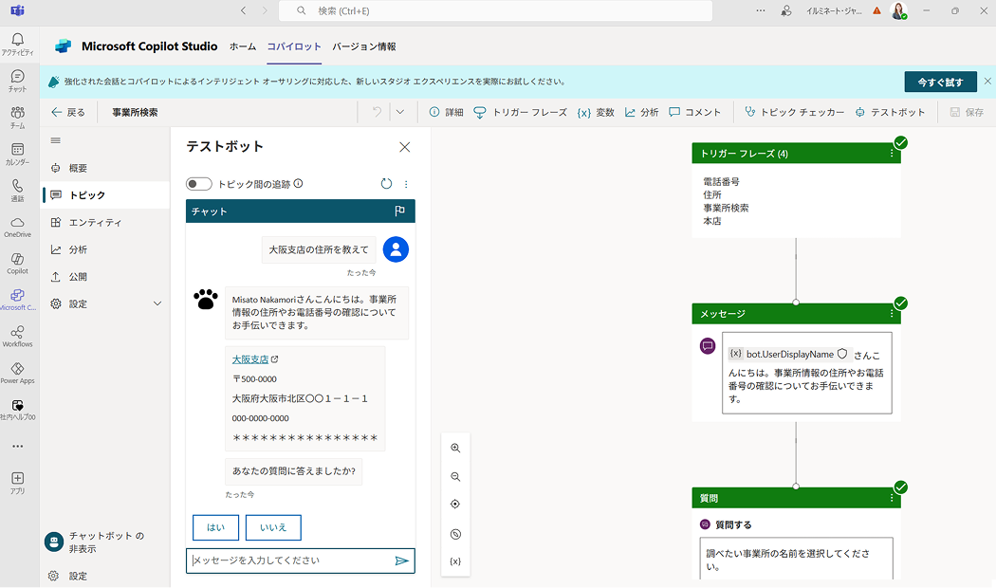996x588 pixels.
Task: Select 分析 in the side navigation
Action: point(105,249)
